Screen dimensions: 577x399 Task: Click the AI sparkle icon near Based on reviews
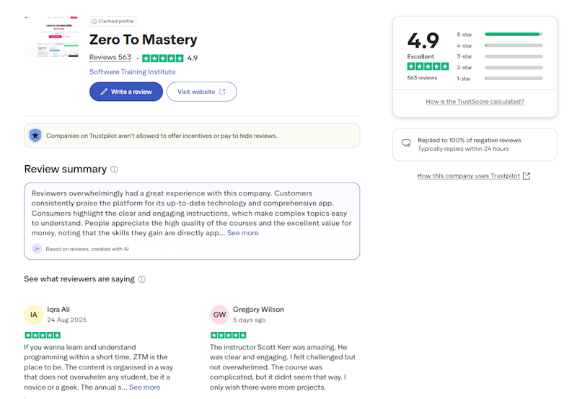(37, 249)
